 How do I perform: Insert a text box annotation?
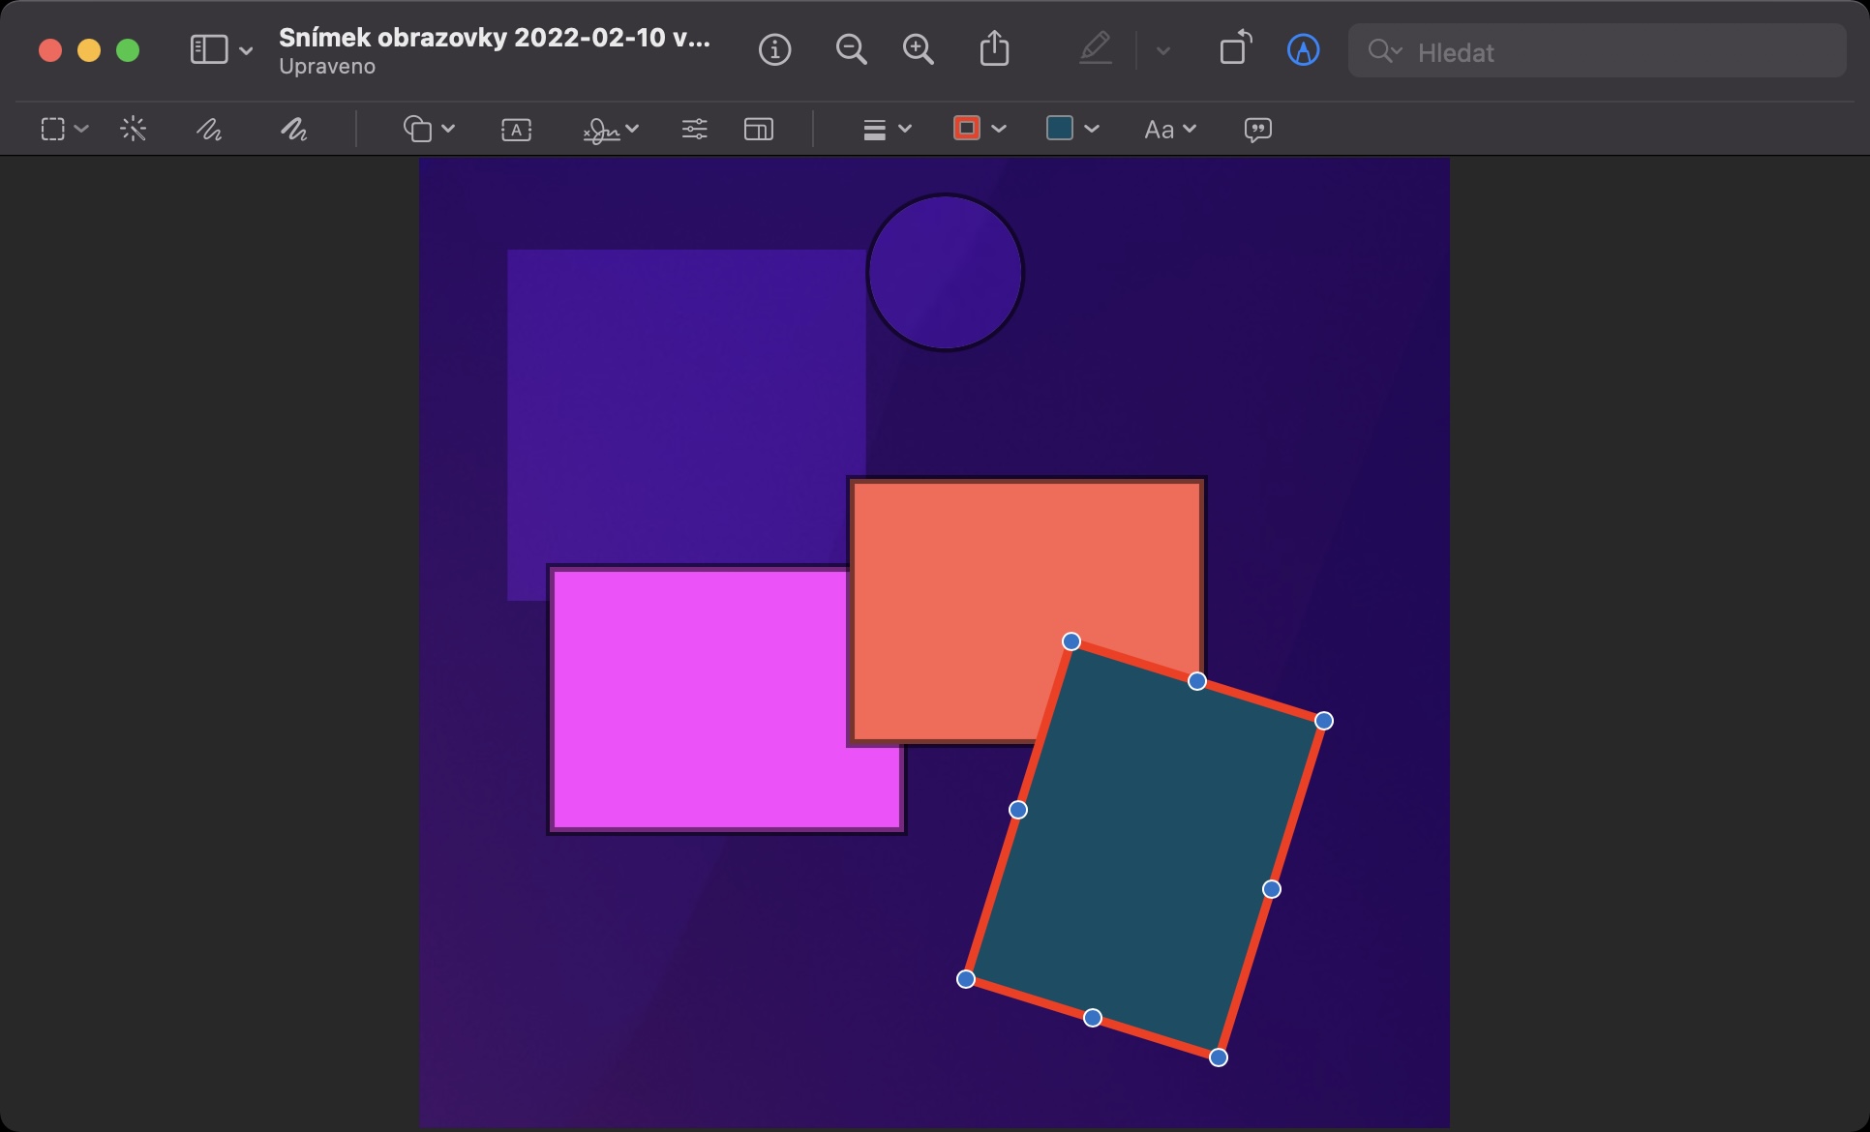click(516, 129)
